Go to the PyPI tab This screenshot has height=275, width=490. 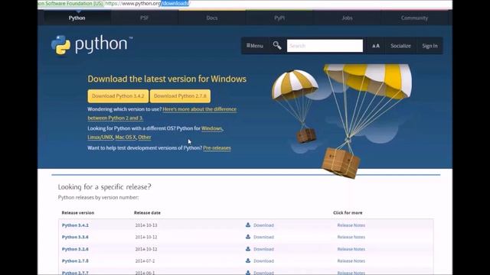pyautogui.click(x=279, y=18)
